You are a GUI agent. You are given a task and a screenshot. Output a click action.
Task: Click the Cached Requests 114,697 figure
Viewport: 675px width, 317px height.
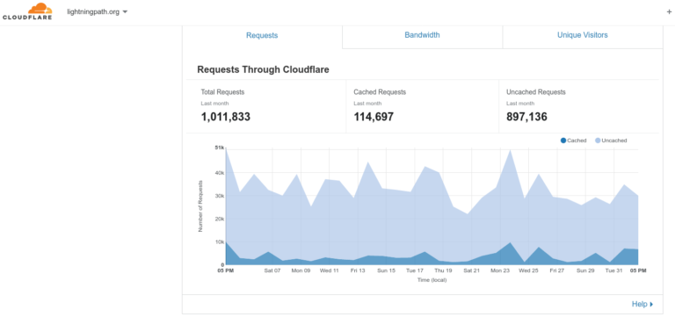click(374, 117)
